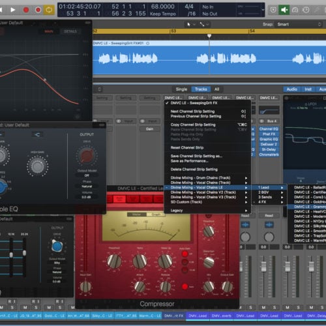This screenshot has height=326, width=326.
Task: Open the 2 BGV submenu
Action: (270, 192)
